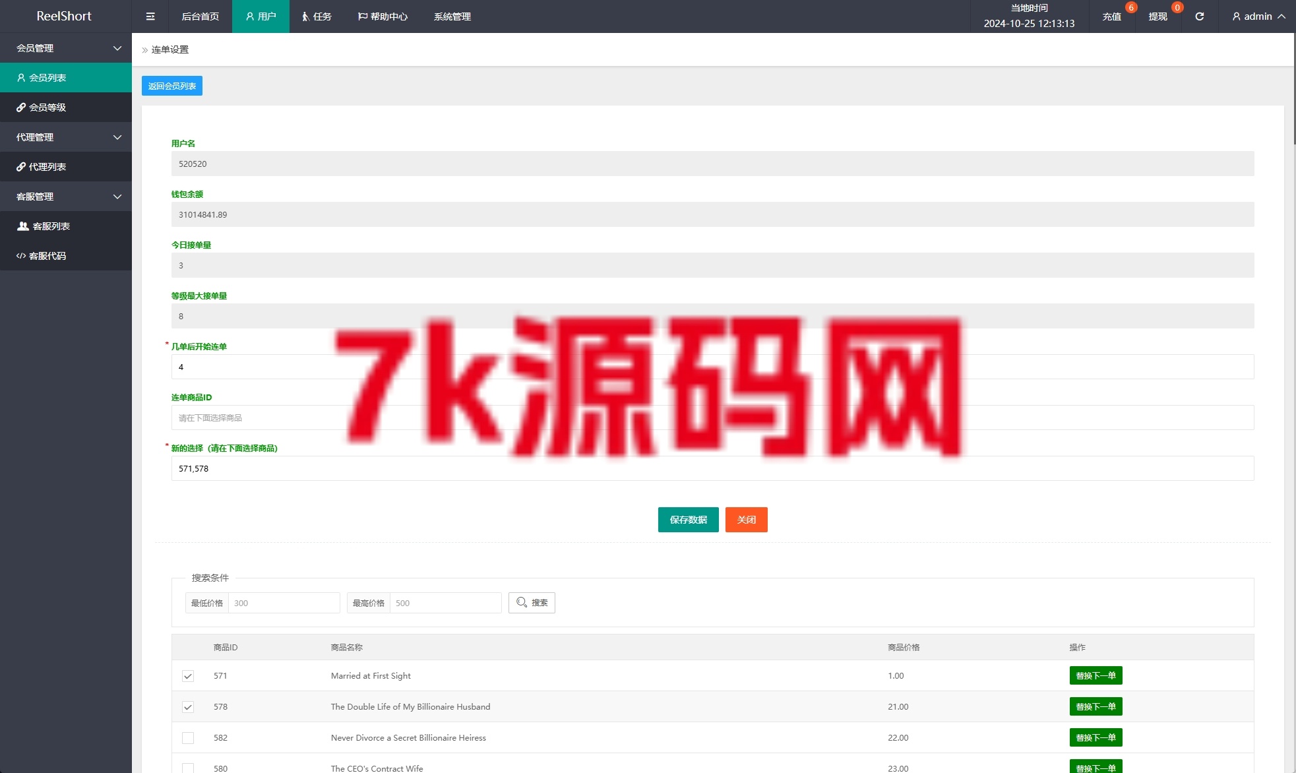Click the 搜索 button

532,603
